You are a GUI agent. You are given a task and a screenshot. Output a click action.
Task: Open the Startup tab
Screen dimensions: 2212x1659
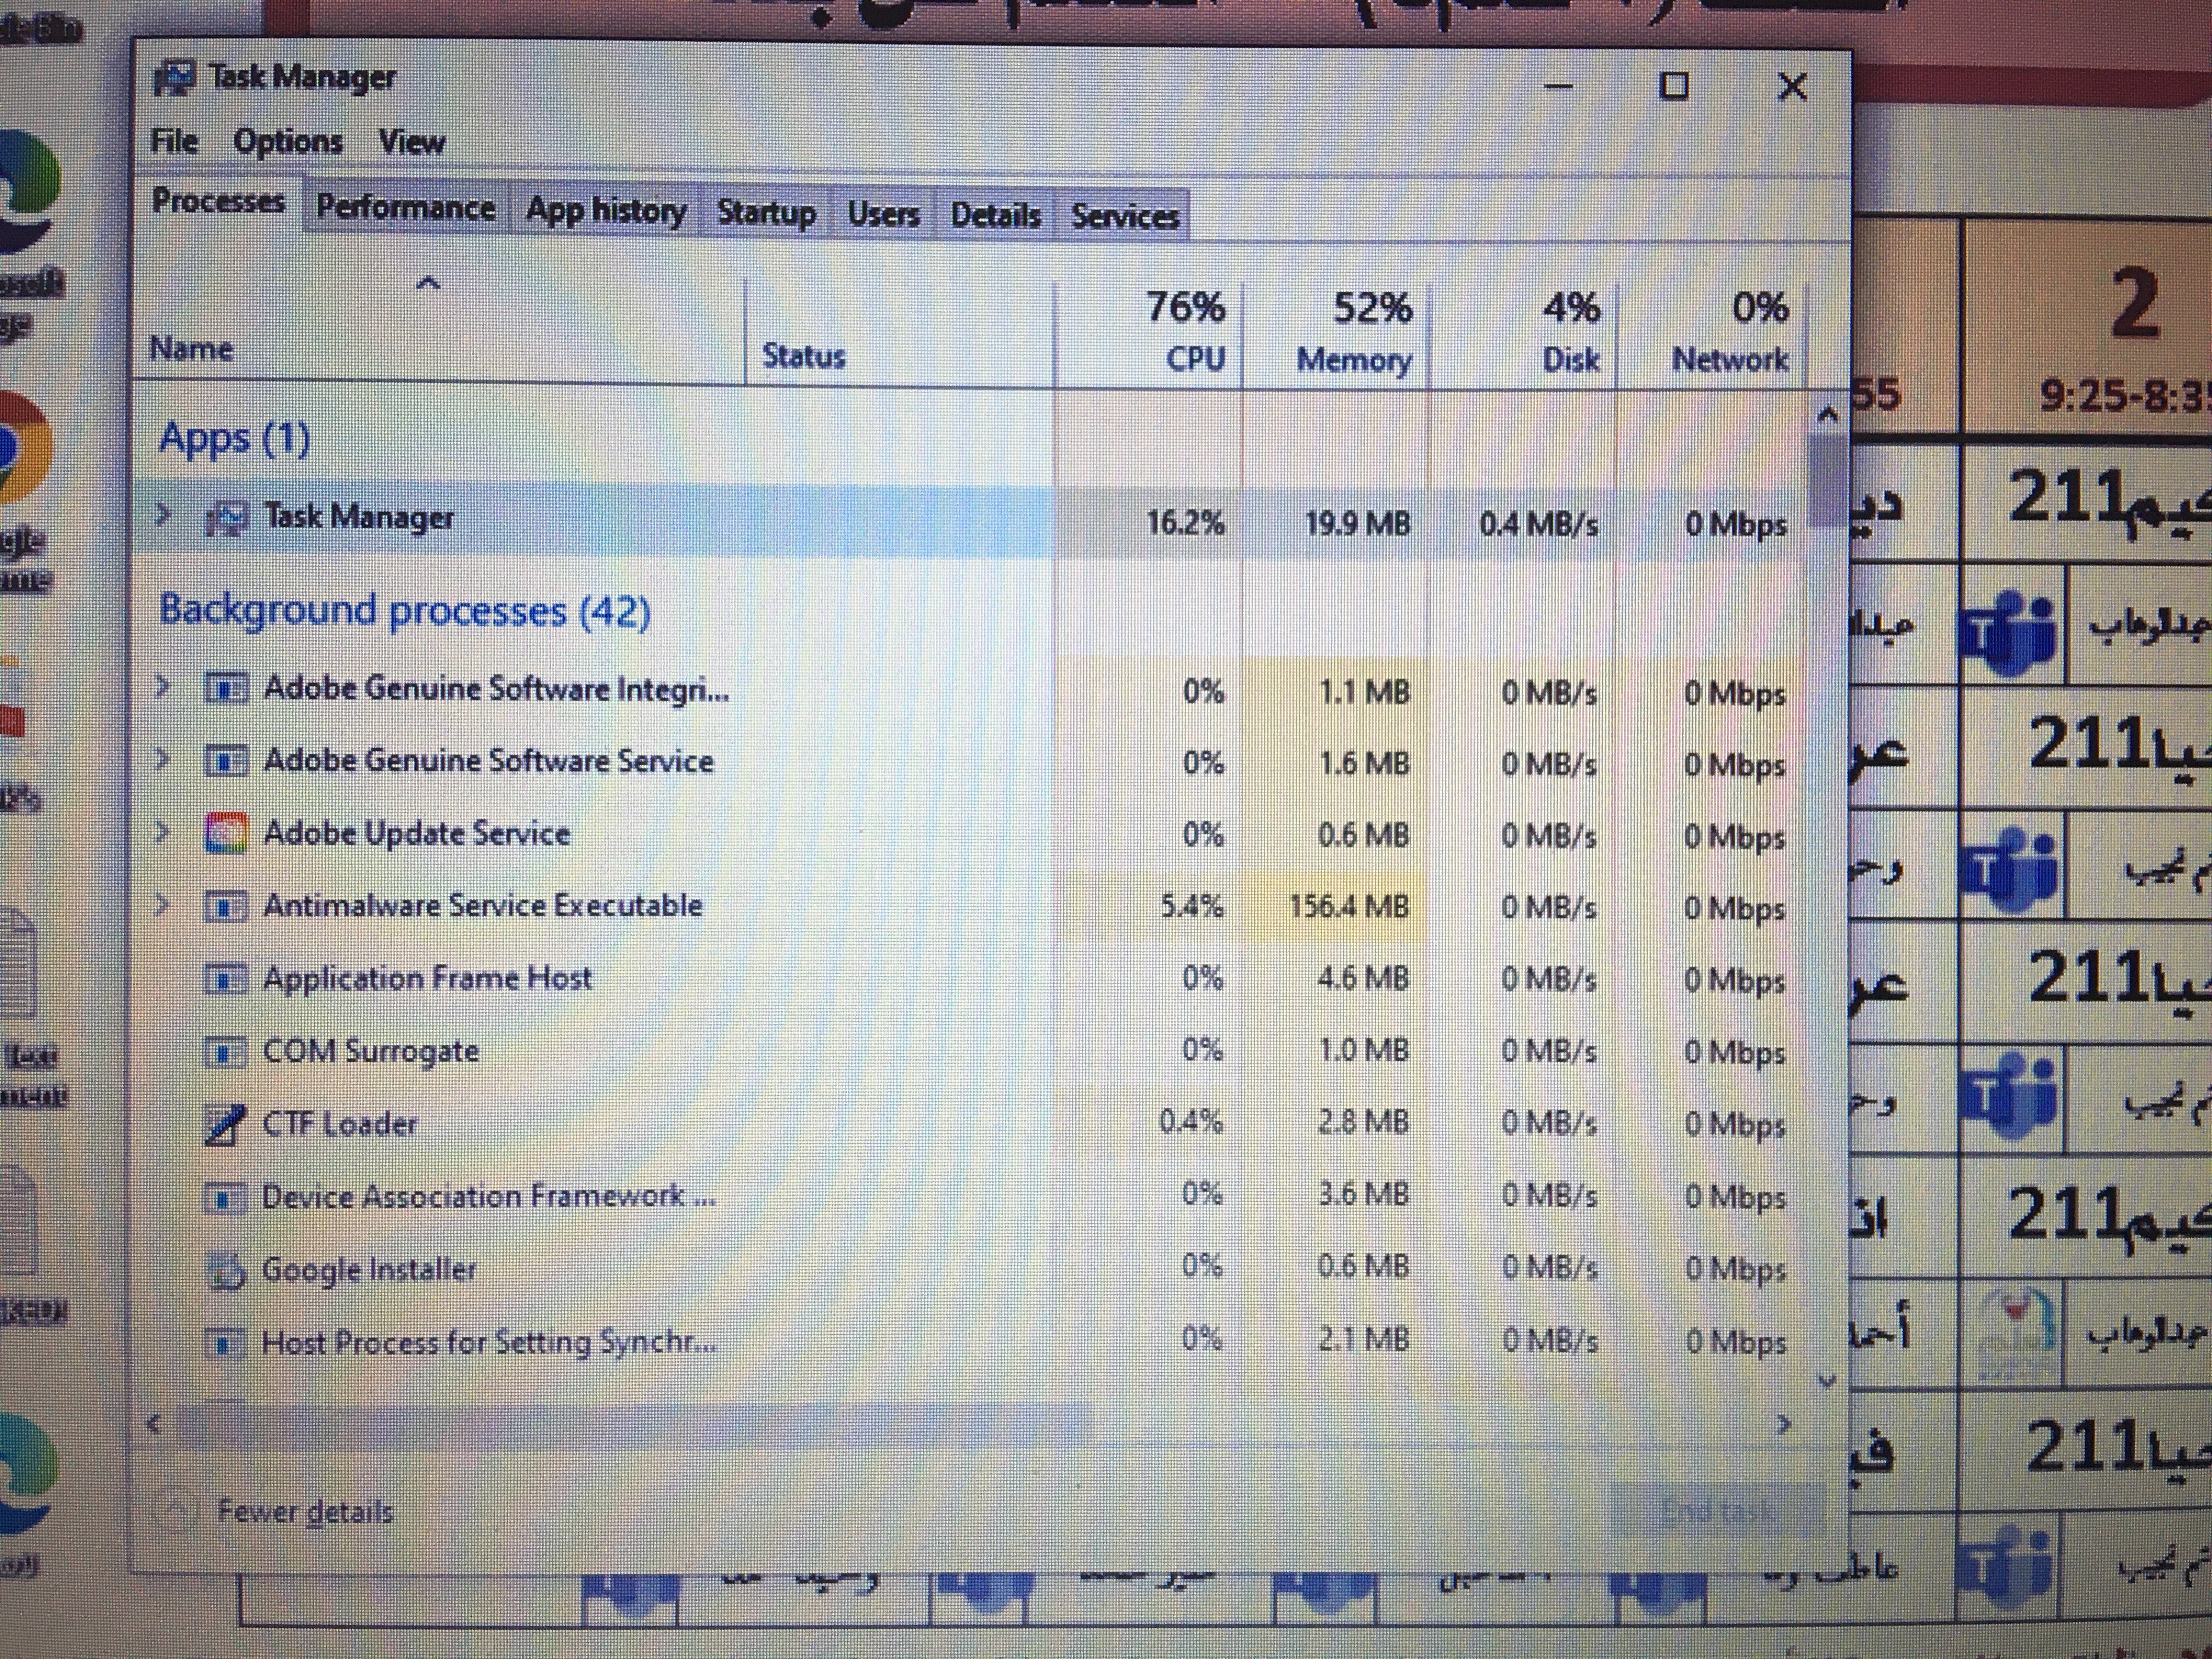tap(766, 213)
